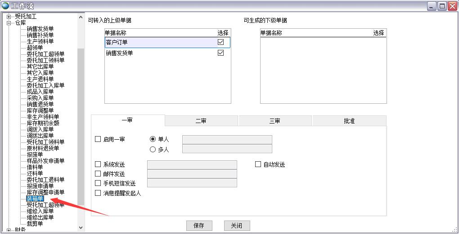The image size is (459, 234).
Task: Select the 多人 radio button
Action: [x=153, y=150]
